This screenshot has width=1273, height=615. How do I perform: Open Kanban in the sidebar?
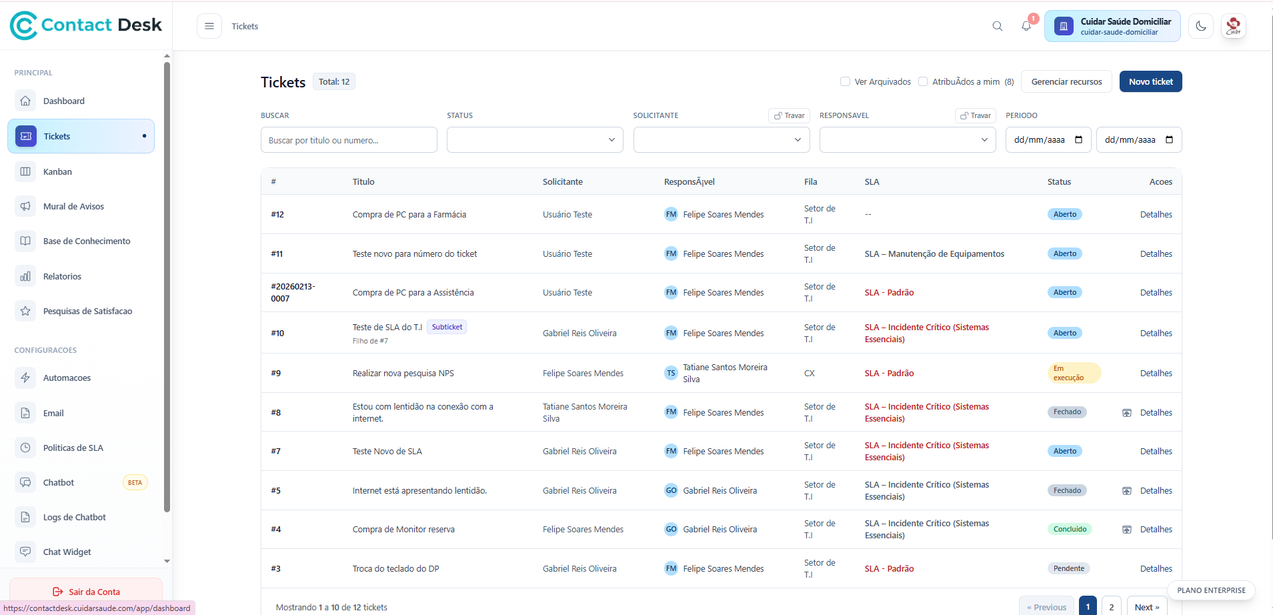coord(57,171)
